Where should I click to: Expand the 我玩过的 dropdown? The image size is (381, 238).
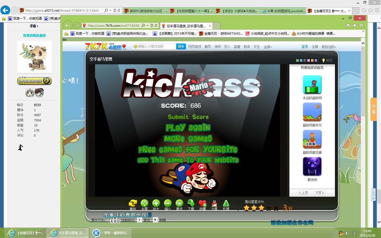329,47
